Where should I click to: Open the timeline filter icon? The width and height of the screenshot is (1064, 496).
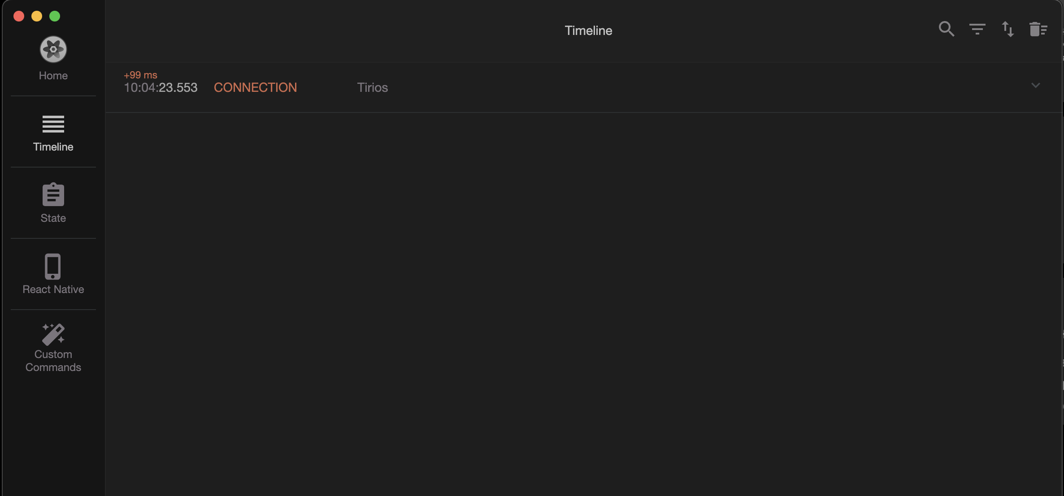click(x=977, y=29)
